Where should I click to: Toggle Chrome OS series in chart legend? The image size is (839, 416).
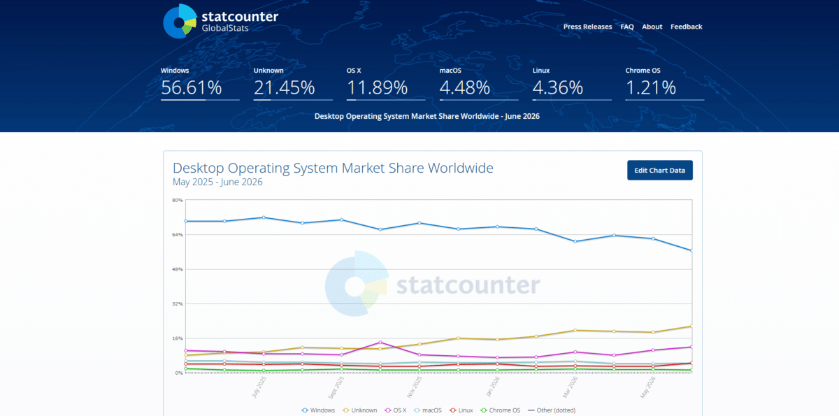[x=501, y=410]
